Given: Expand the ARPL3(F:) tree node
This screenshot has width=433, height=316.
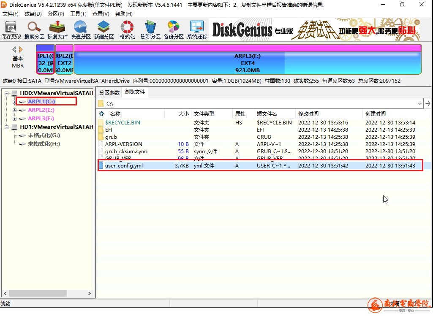Looking at the screenshot, I should click(14, 119).
